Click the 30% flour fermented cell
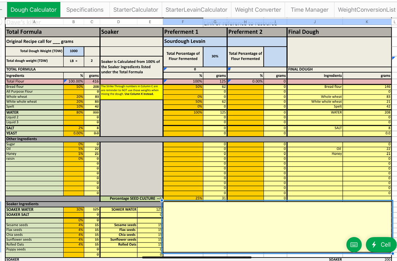This screenshot has width=397, height=261. (x=215, y=56)
